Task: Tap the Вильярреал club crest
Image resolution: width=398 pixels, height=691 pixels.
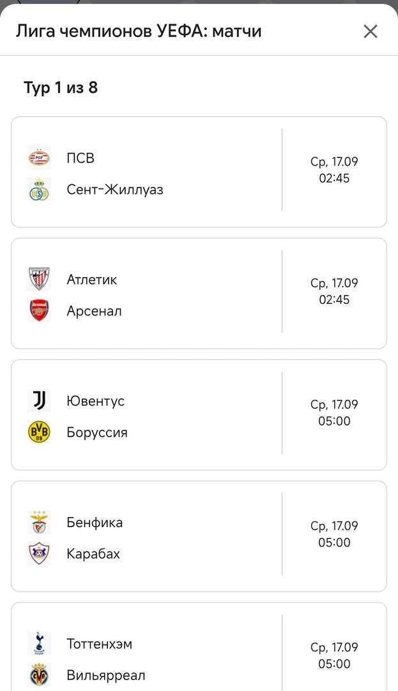Action: [x=39, y=675]
